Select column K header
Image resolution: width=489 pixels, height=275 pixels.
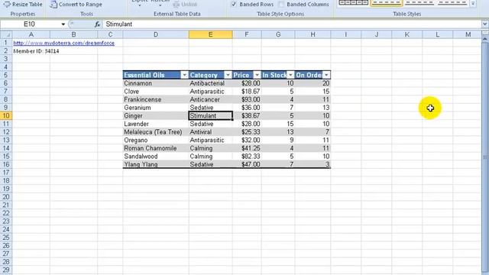click(x=407, y=34)
